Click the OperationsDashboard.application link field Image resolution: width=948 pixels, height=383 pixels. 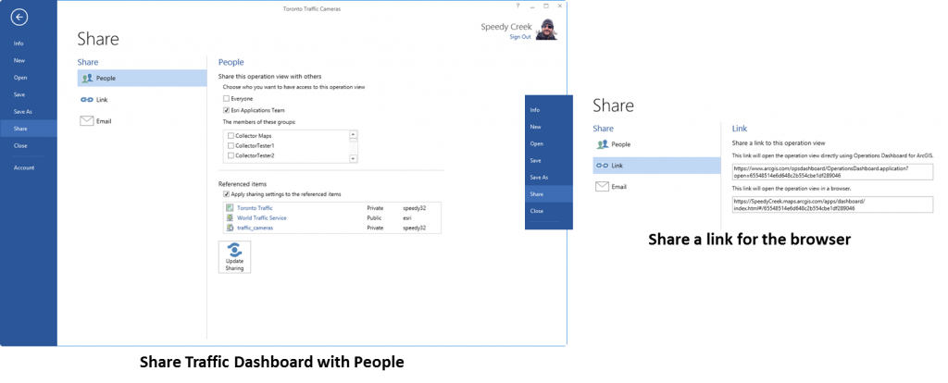click(x=832, y=171)
